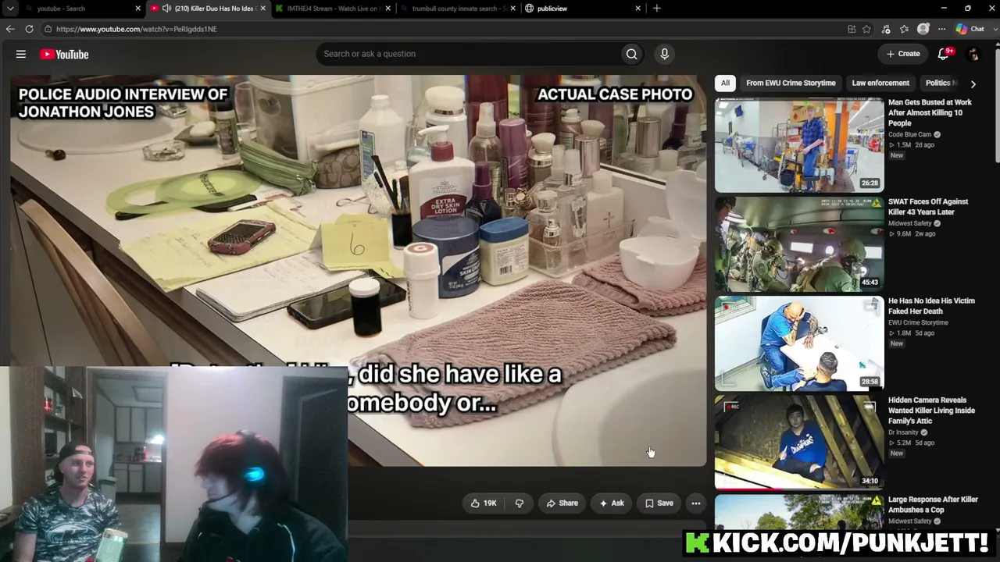Go back with the browser back arrow
Image resolution: width=1000 pixels, height=562 pixels.
pos(10,29)
